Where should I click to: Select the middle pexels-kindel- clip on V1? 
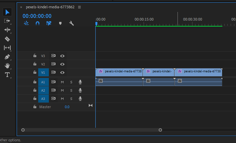pyautogui.click(x=159, y=72)
